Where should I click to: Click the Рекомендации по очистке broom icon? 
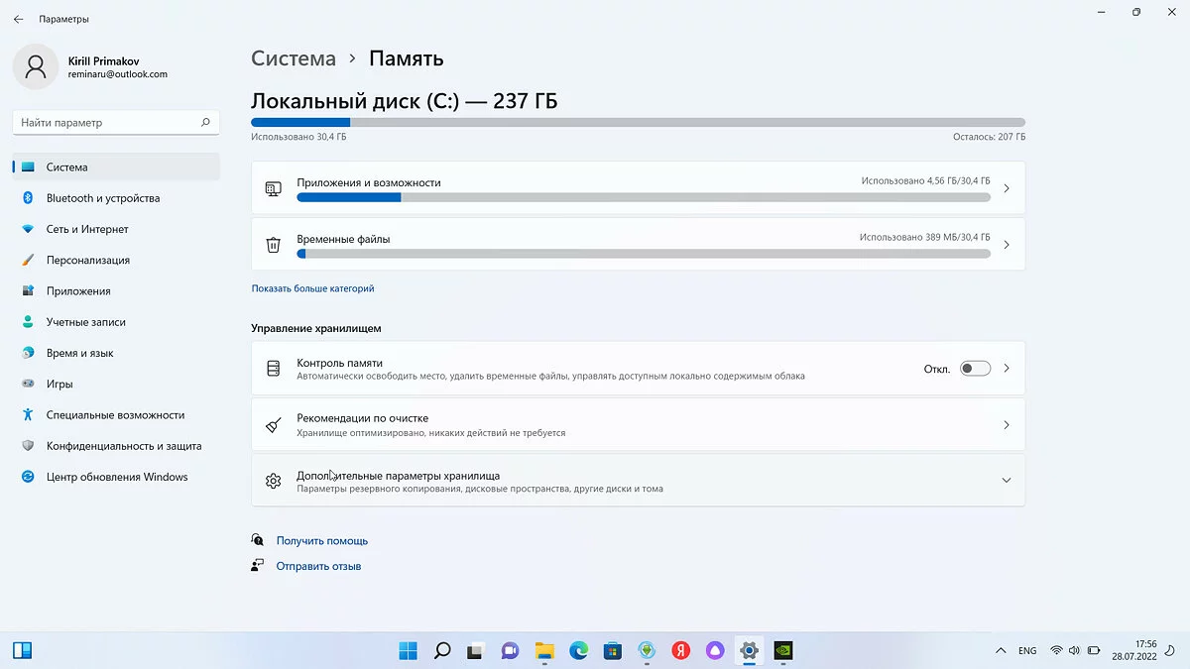pyautogui.click(x=273, y=425)
